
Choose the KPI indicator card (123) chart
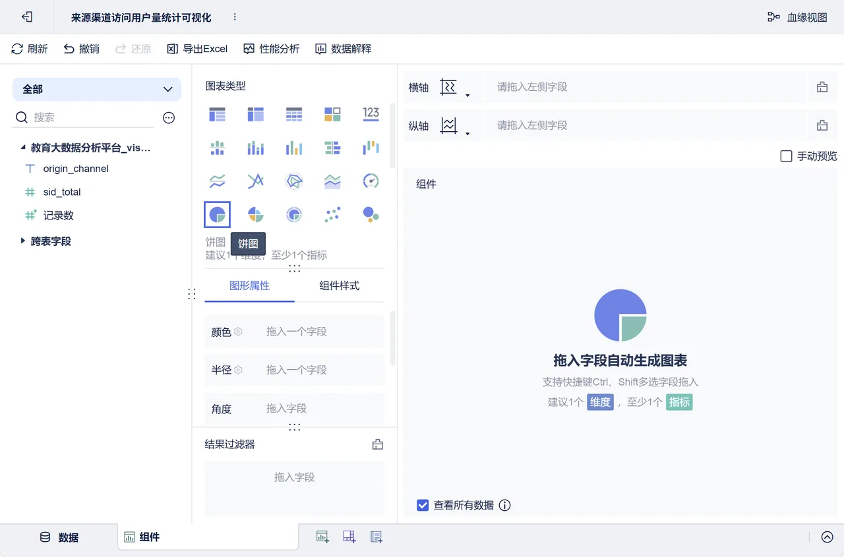coord(371,114)
